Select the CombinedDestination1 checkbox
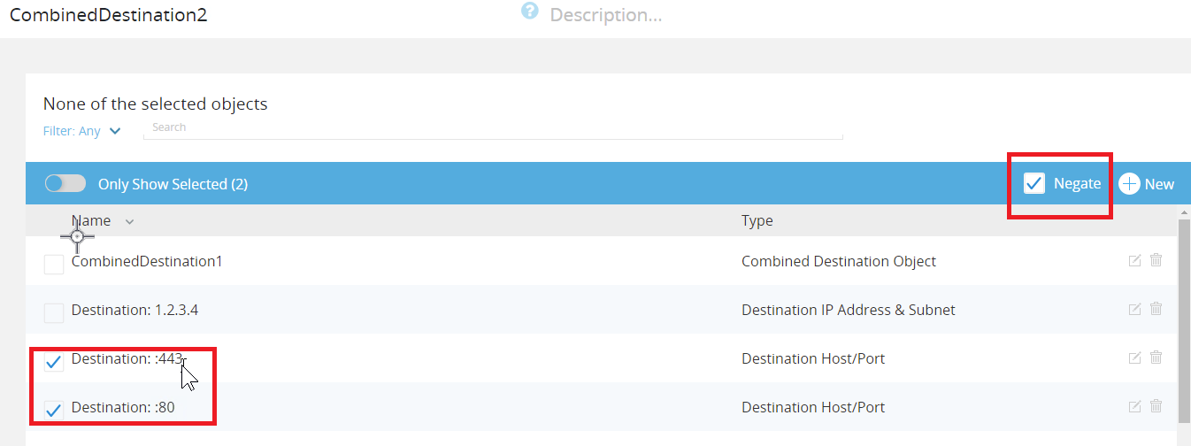This screenshot has width=1191, height=446. pyautogui.click(x=54, y=264)
